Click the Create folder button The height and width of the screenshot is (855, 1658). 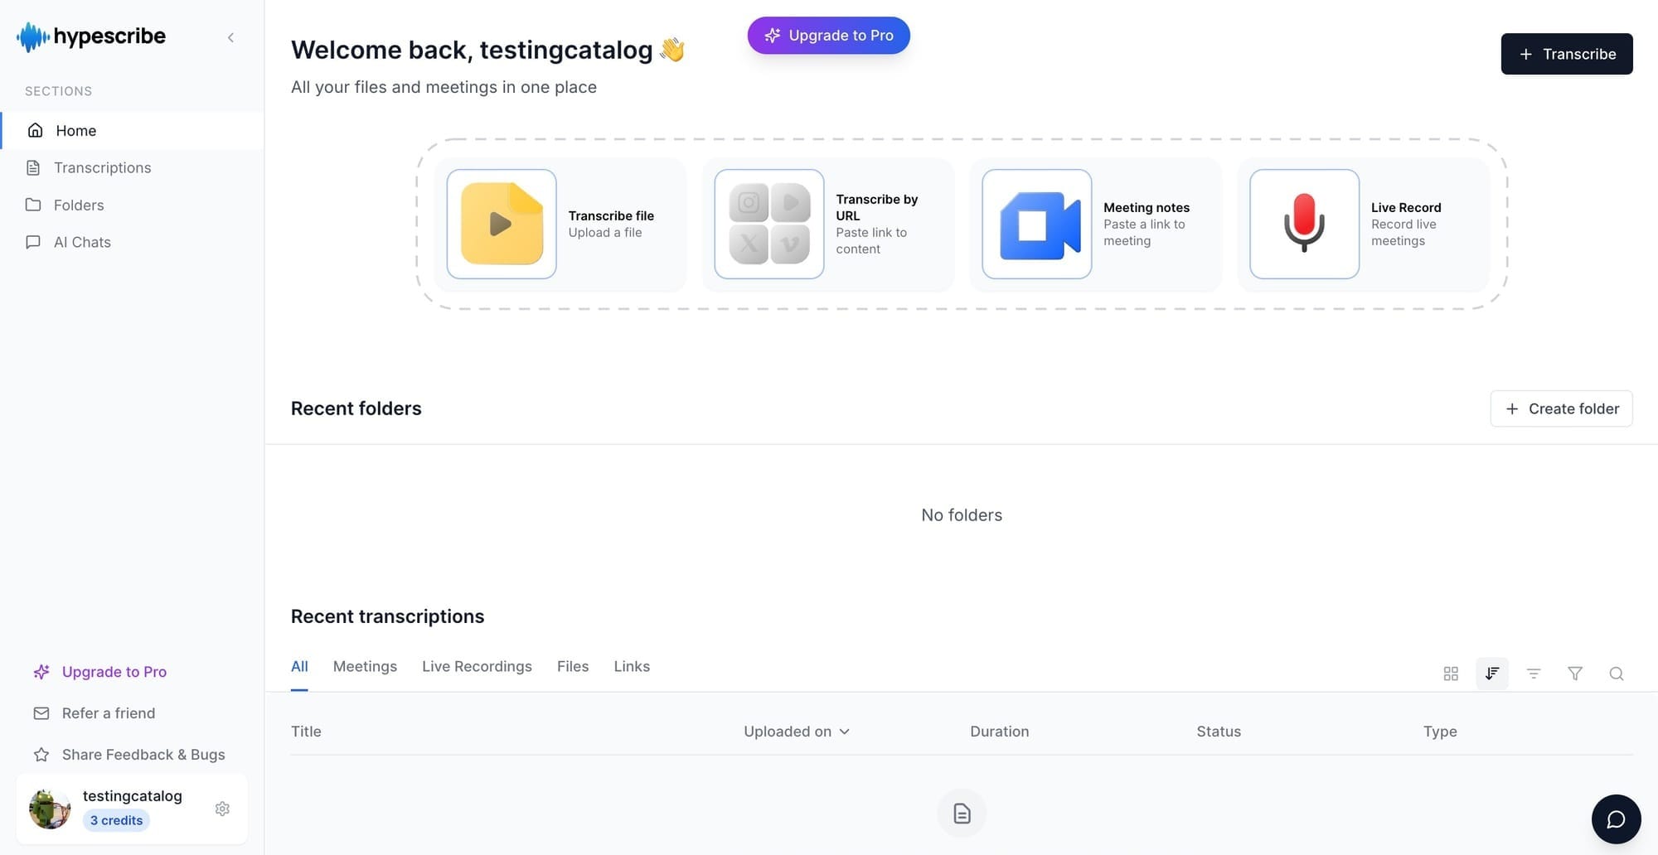[x=1561, y=408]
